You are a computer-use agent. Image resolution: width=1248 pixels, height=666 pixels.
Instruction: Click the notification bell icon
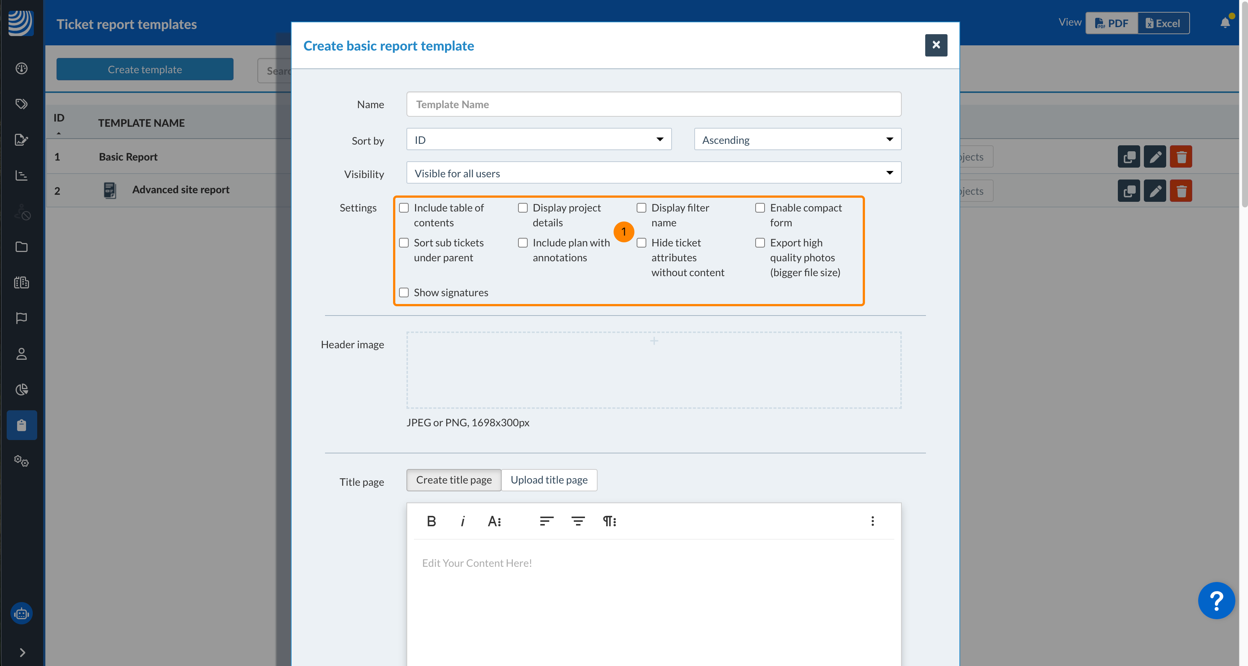(1225, 23)
